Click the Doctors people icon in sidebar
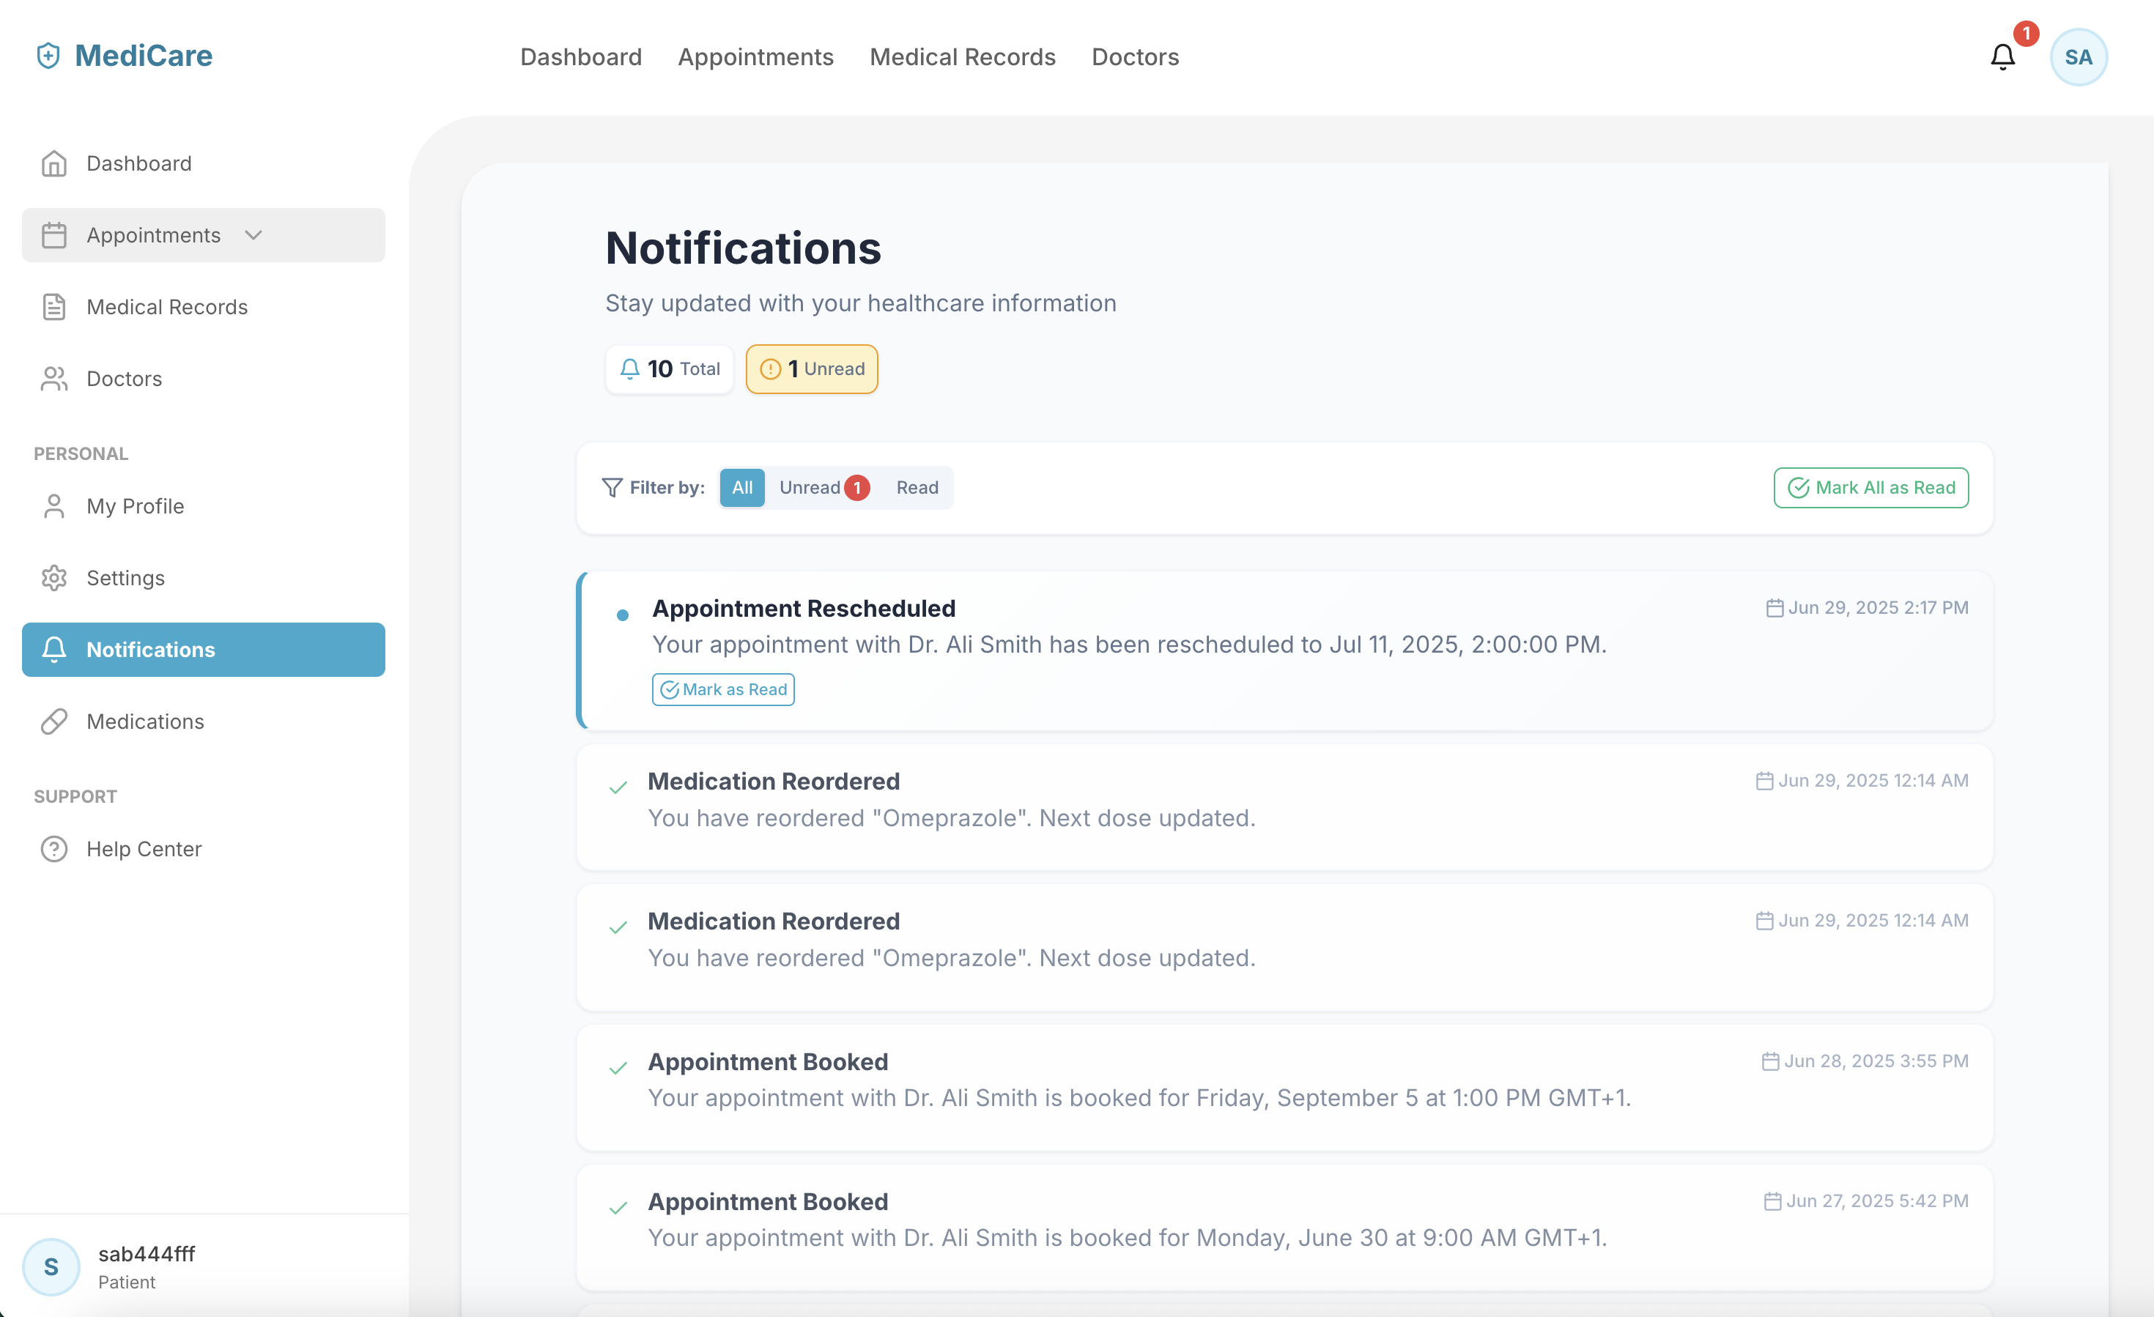 pyautogui.click(x=54, y=379)
